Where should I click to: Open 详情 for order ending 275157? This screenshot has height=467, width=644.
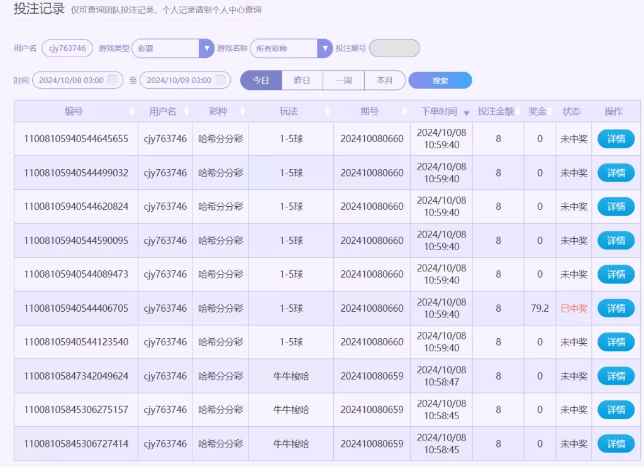pos(616,410)
